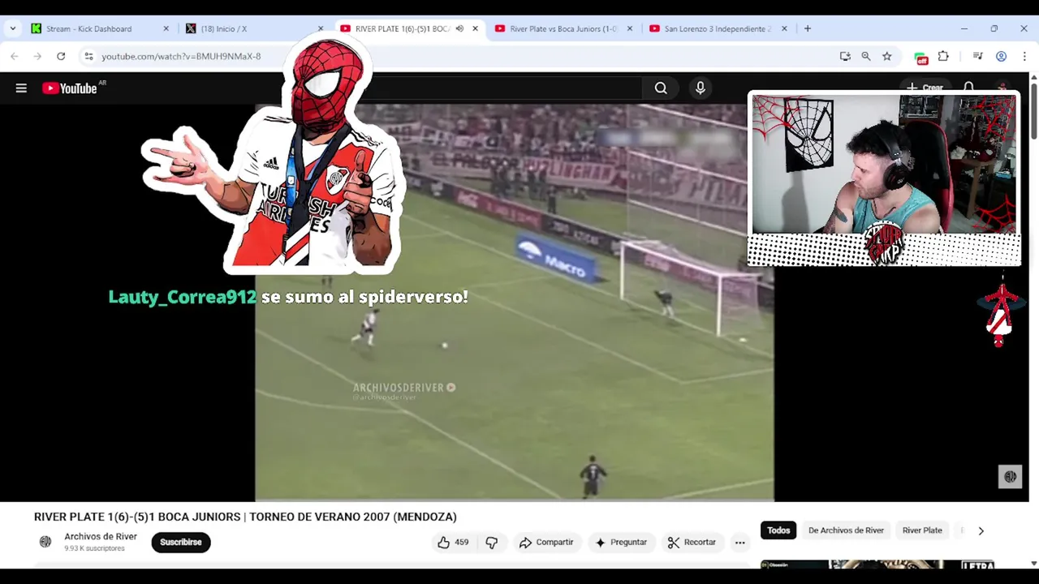
Task: Select the Todos filter chip
Action: pyautogui.click(x=778, y=530)
